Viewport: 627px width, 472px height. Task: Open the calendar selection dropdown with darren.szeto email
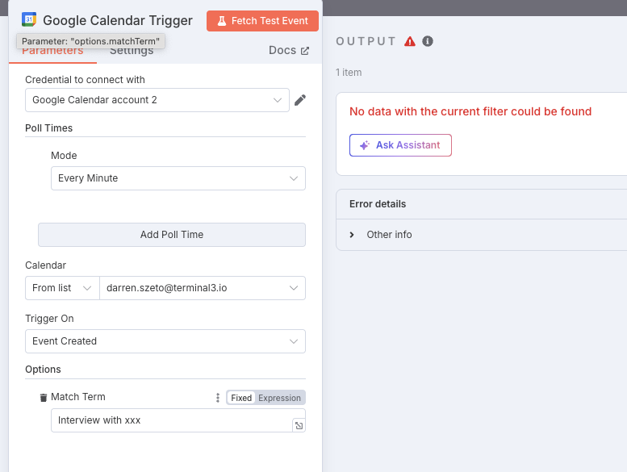(x=202, y=288)
